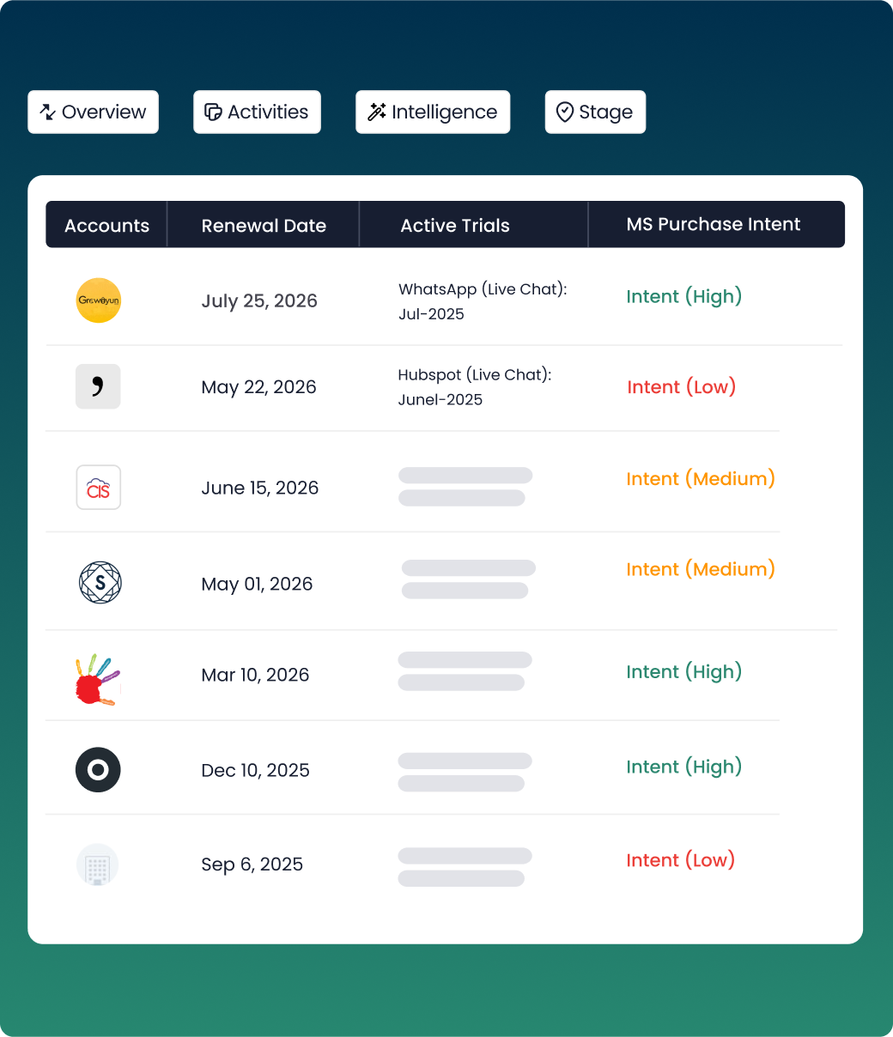This screenshot has width=893, height=1037.
Task: Click the copy icon on Activities
Action: pyautogui.click(x=213, y=112)
